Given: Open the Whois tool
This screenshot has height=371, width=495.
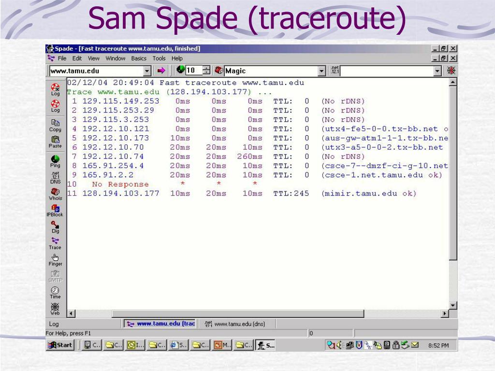Looking at the screenshot, I should tap(55, 194).
